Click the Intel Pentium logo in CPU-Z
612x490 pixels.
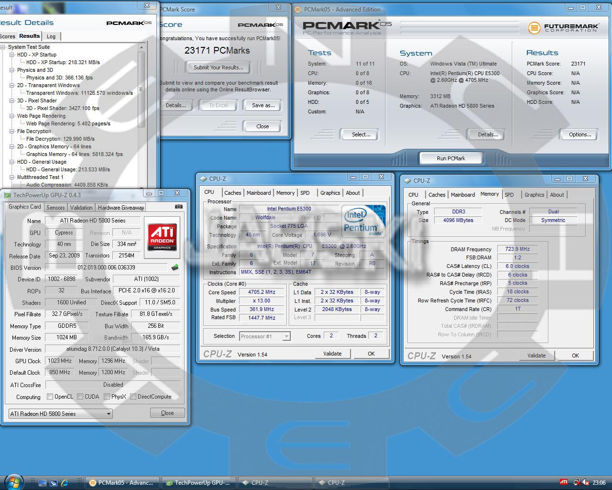tap(364, 222)
